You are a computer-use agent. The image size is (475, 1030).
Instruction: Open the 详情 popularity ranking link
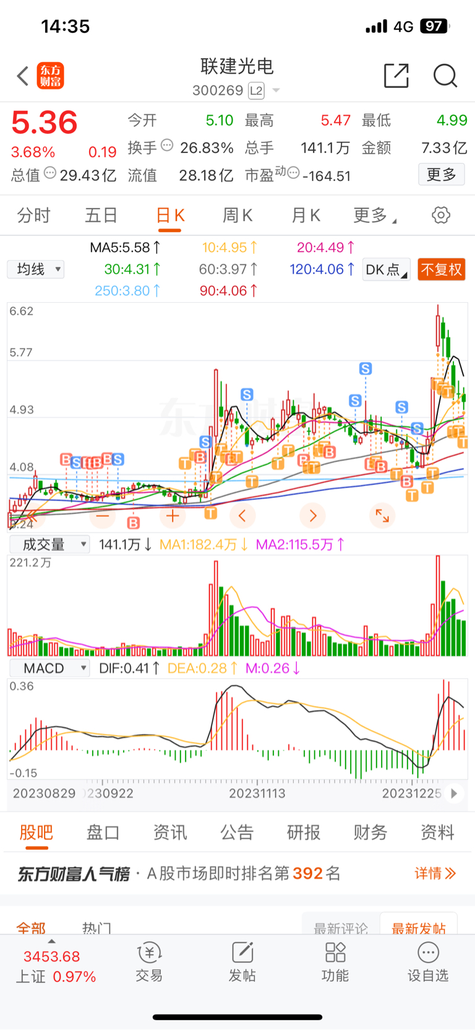[435, 873]
